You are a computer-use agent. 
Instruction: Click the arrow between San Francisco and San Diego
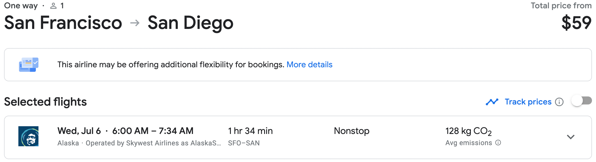coord(135,23)
